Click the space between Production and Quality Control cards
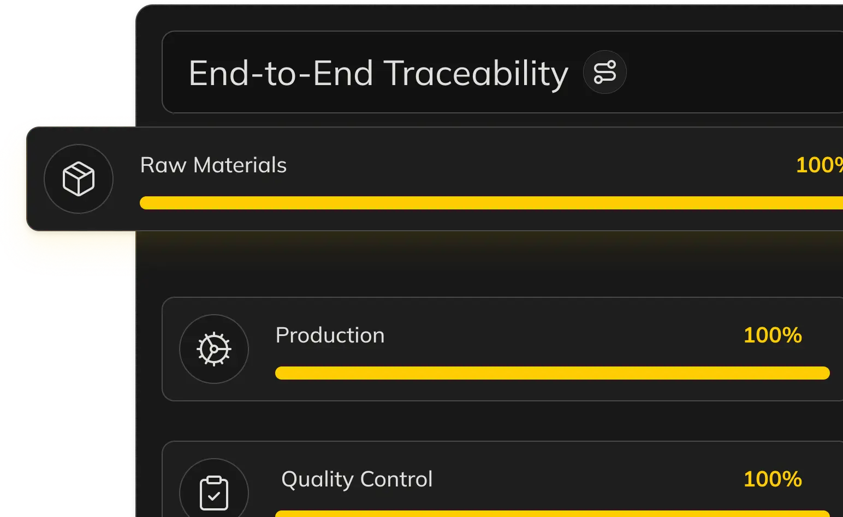Image resolution: width=843 pixels, height=517 pixels. click(491, 421)
